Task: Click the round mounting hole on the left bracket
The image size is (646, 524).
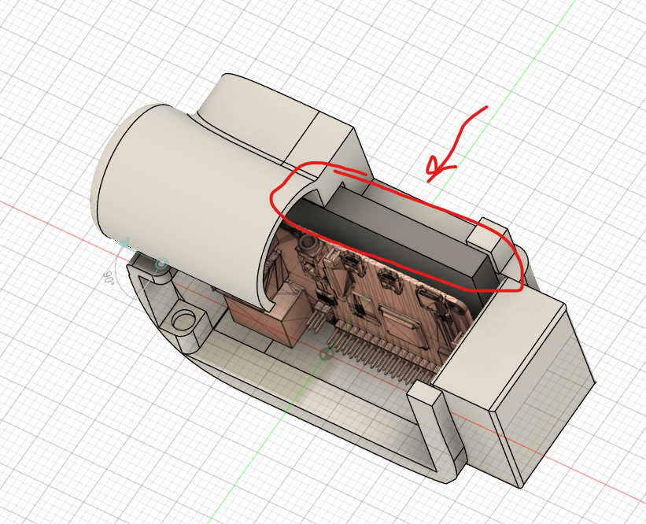Action: pyautogui.click(x=183, y=320)
